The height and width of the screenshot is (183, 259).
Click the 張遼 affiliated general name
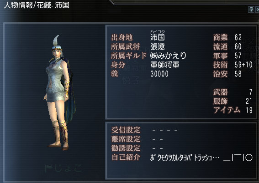tap(158, 46)
